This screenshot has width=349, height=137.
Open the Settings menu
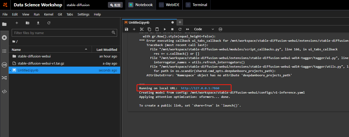[x=83, y=14]
